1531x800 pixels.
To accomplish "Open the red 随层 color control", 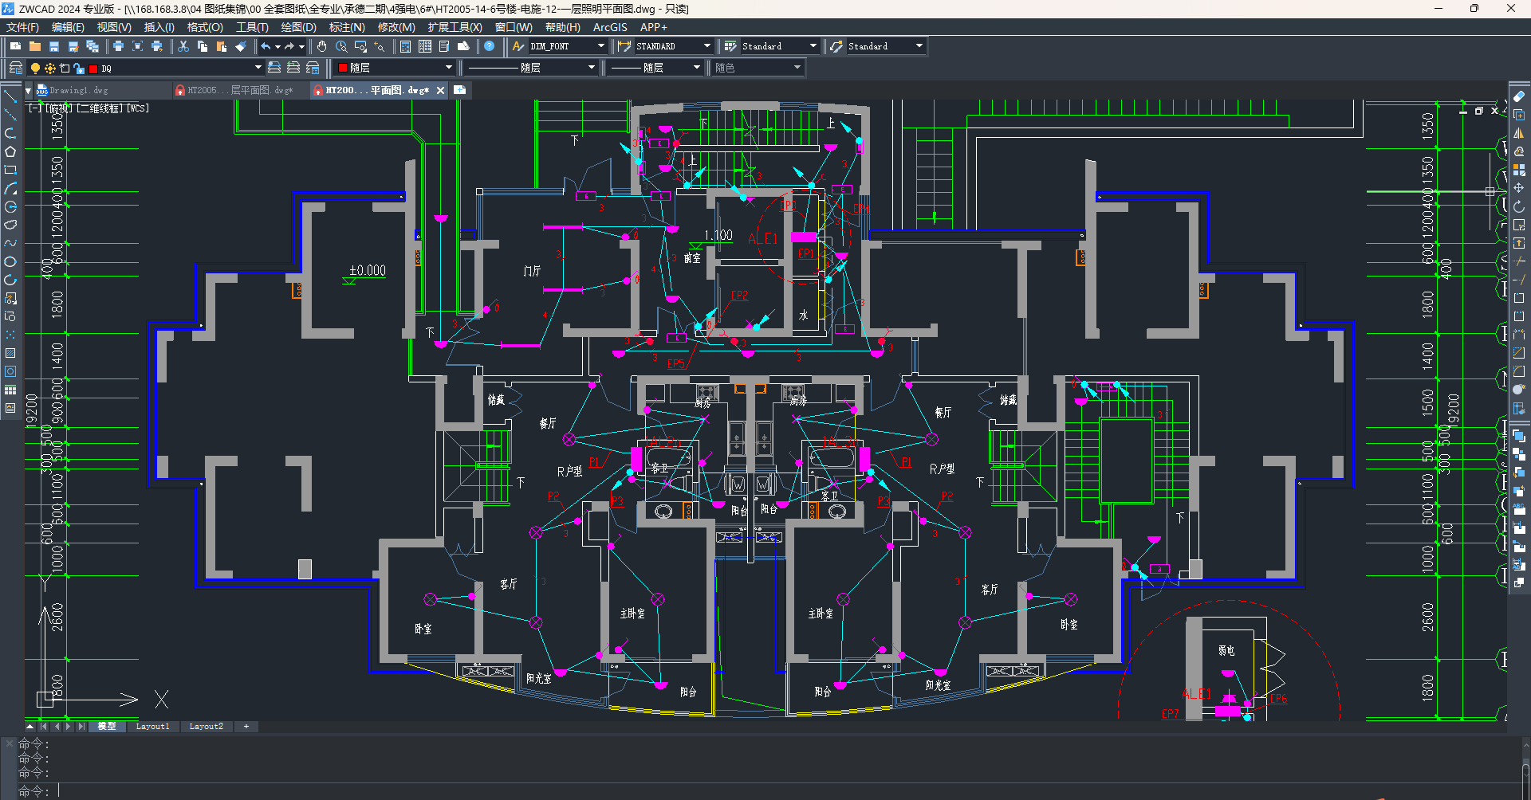I will [x=395, y=68].
